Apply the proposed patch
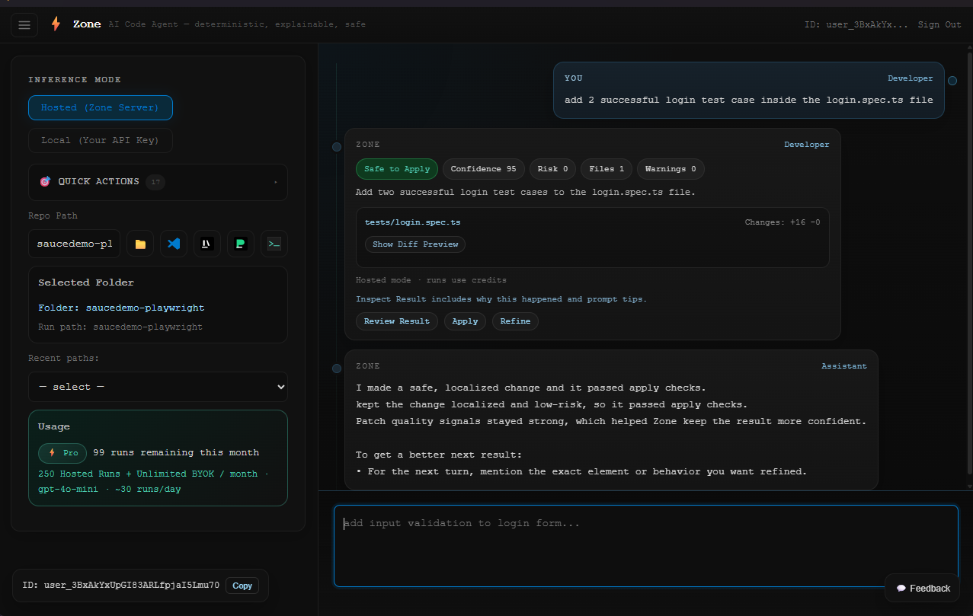973x616 pixels. point(465,321)
